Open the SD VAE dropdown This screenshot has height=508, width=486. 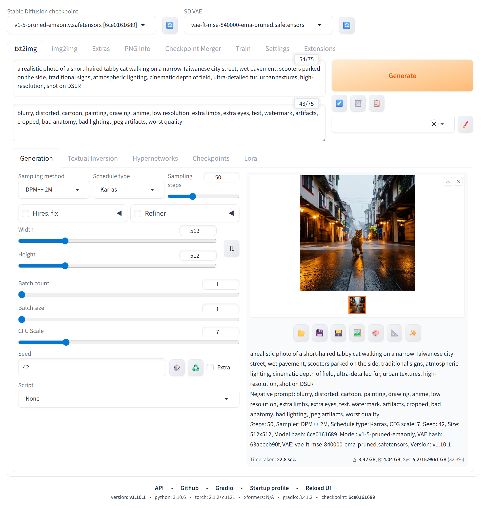pyautogui.click(x=258, y=25)
